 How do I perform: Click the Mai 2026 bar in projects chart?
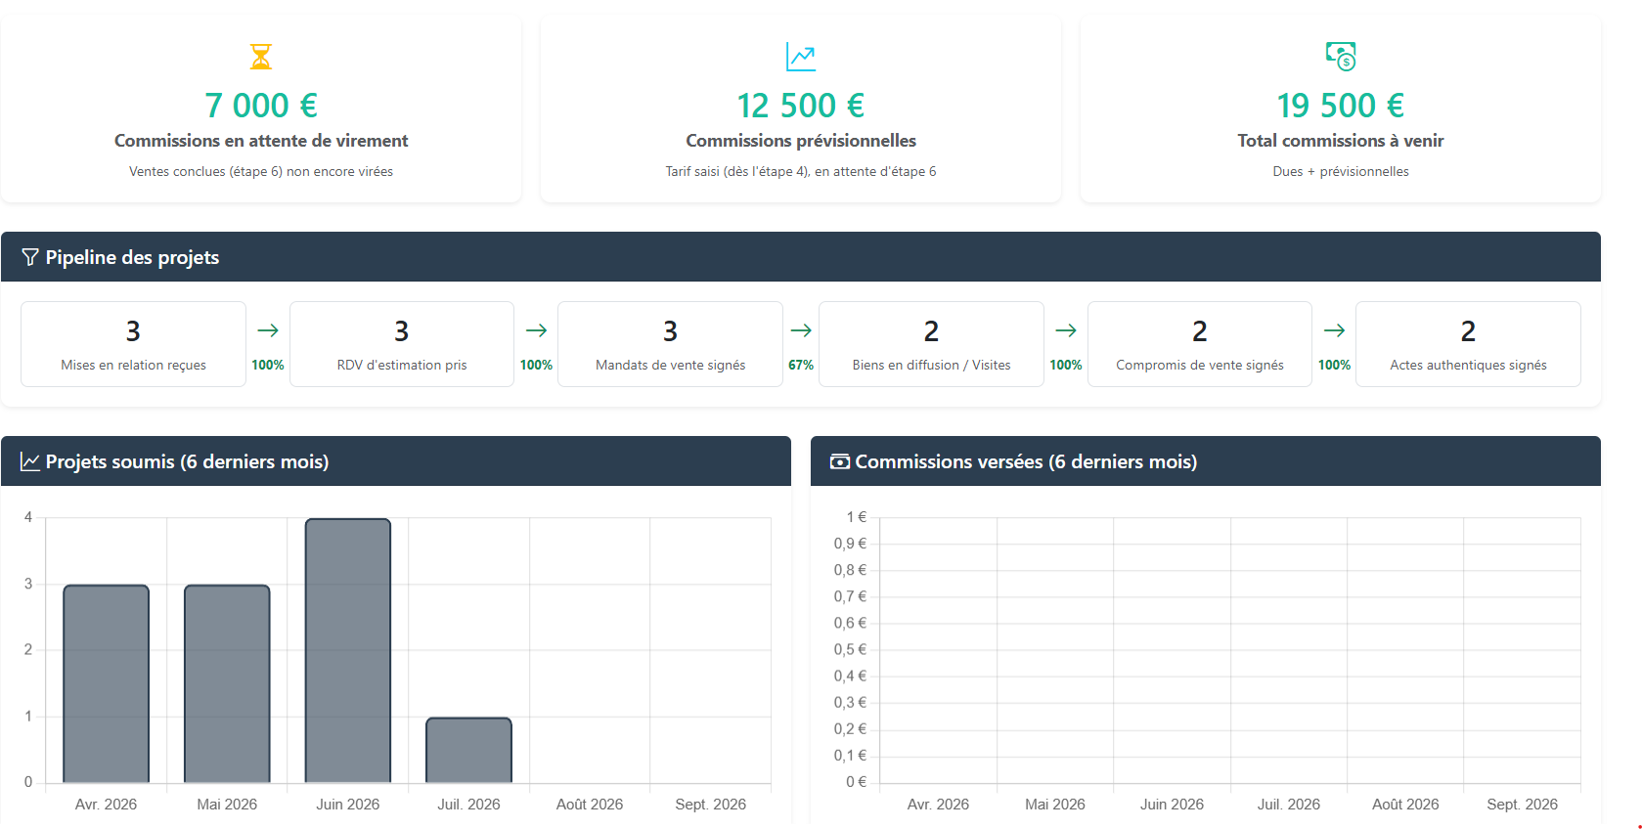point(227,683)
